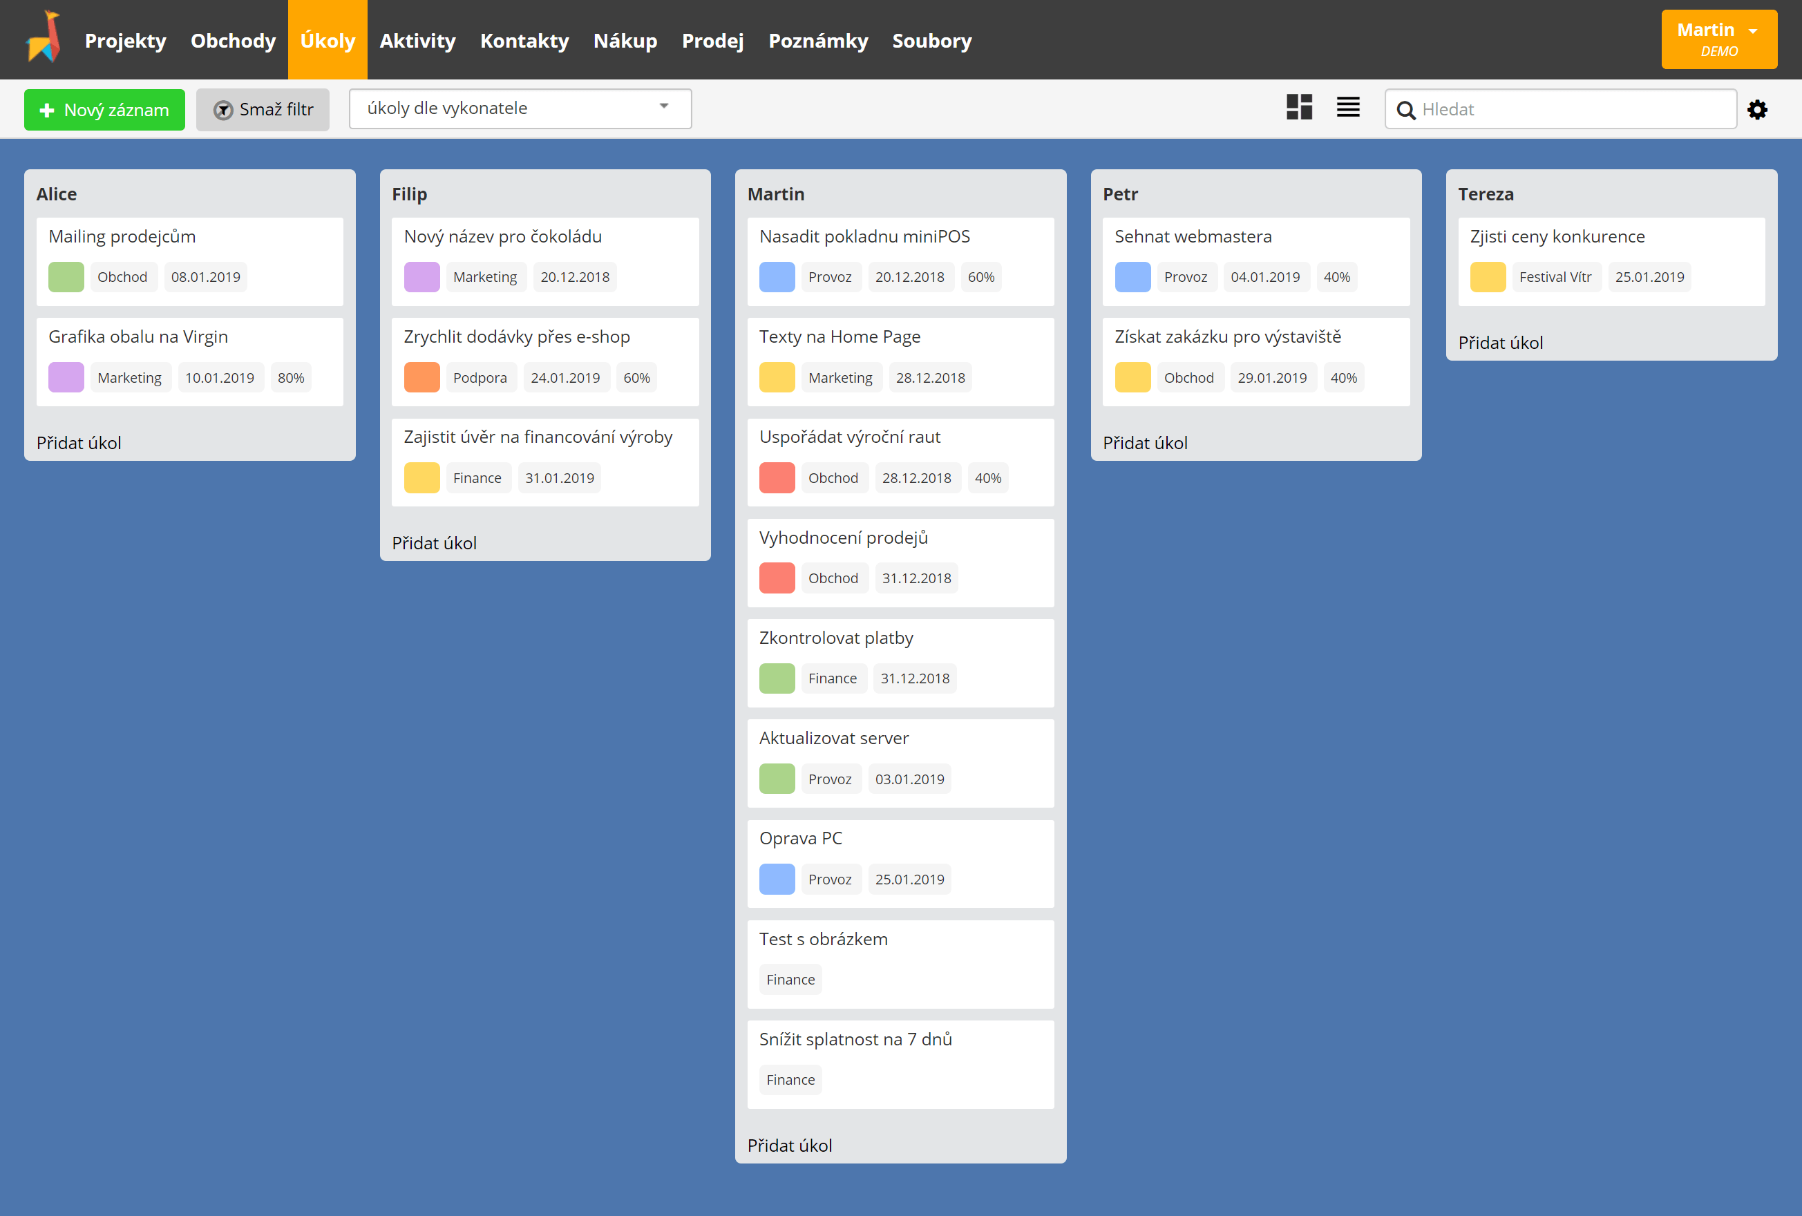Click date 08.01.2019 on Mailing prodejcům
Image resolution: width=1802 pixels, height=1216 pixels.
point(205,277)
